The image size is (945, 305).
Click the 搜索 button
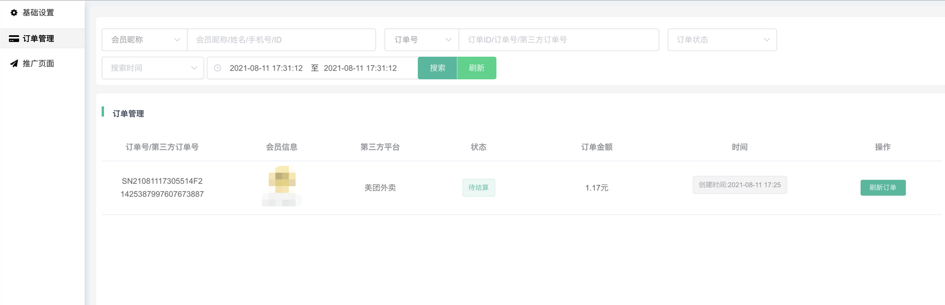pos(437,68)
